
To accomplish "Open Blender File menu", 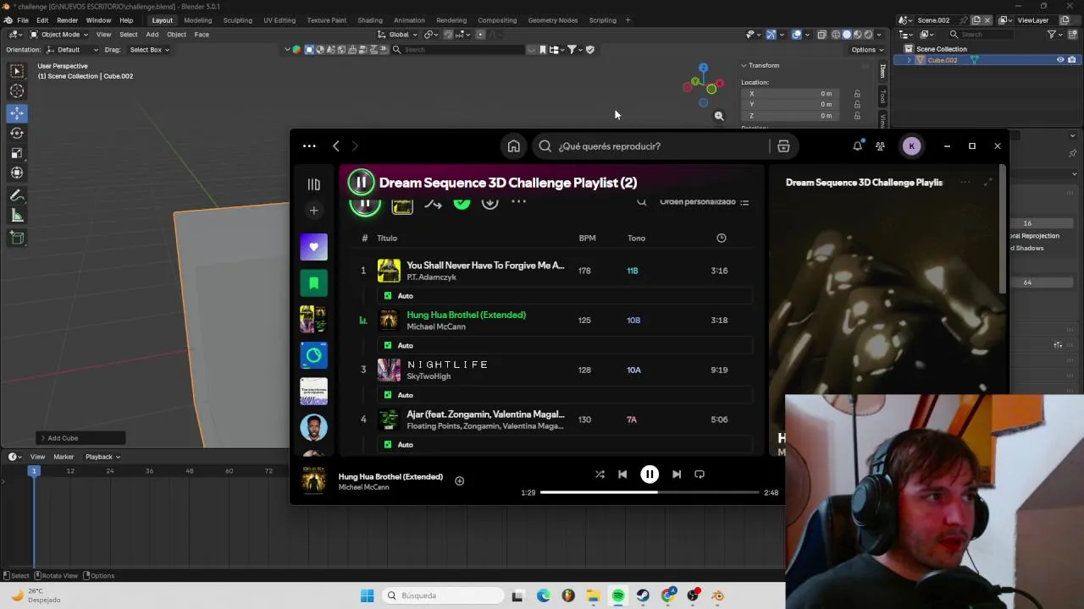I will pos(23,20).
